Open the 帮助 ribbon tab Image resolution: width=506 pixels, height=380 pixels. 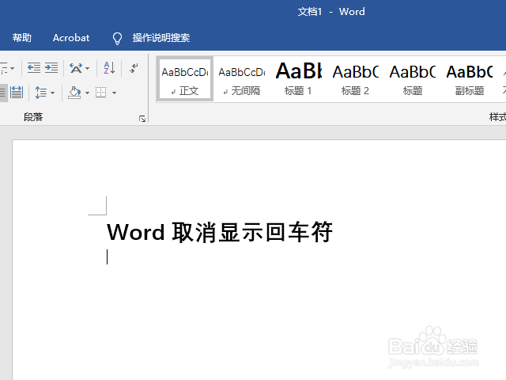[x=22, y=38]
